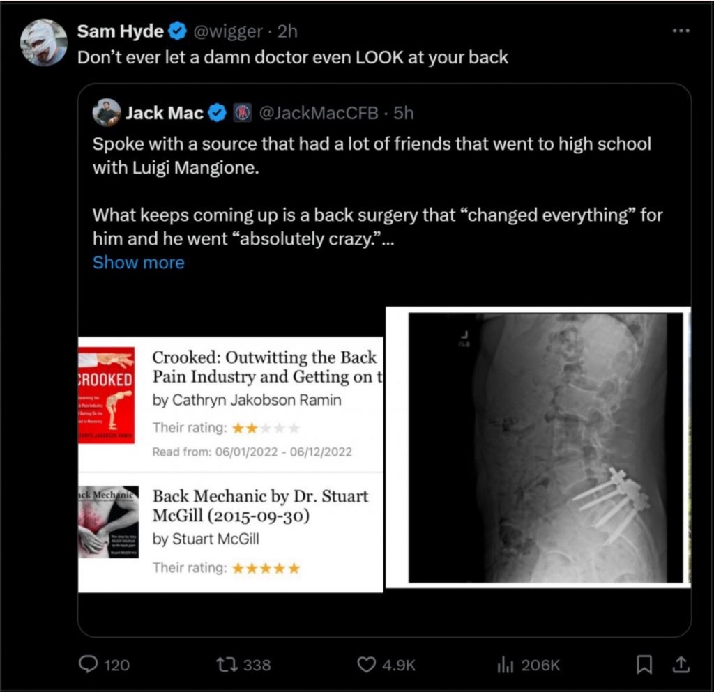
Task: Open the spine X-ray image
Action: pos(538,447)
